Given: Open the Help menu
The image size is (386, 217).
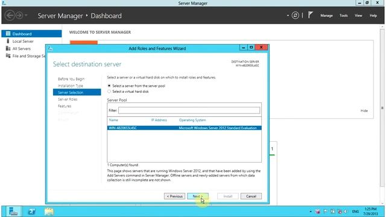Looking at the screenshot, I should (373, 16).
